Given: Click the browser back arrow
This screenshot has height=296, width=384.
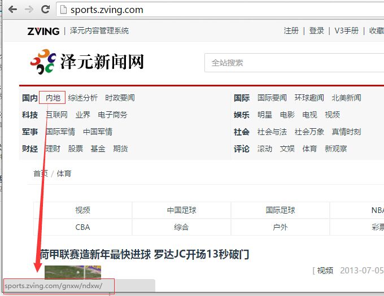Looking at the screenshot, I should pyautogui.click(x=12, y=10).
